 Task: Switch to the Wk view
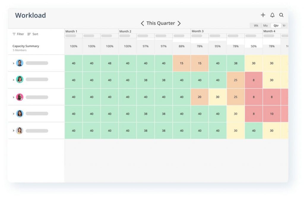point(256,25)
